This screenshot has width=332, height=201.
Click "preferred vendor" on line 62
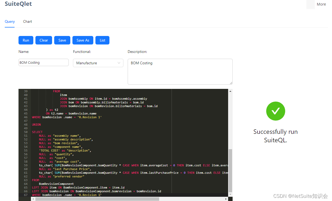[68, 176]
